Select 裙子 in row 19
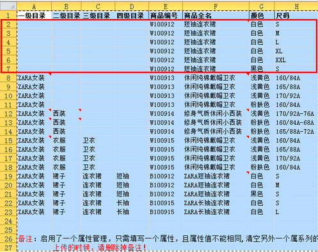Screen dimensions: 318x252 pyautogui.click(x=67, y=177)
